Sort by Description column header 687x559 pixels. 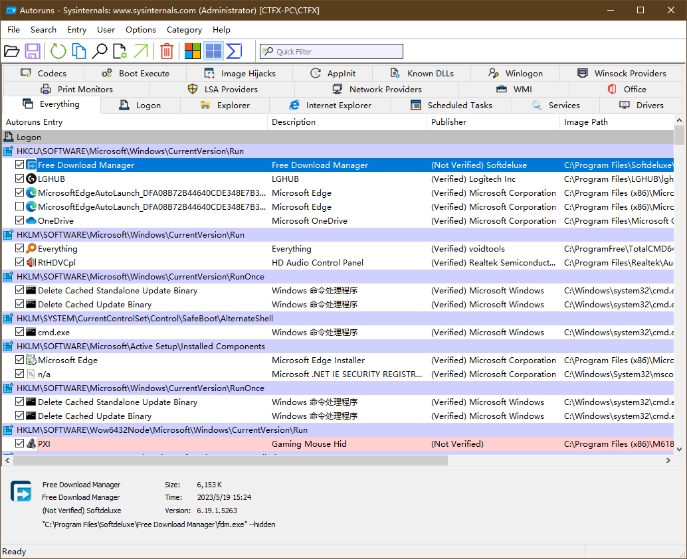[x=347, y=122]
